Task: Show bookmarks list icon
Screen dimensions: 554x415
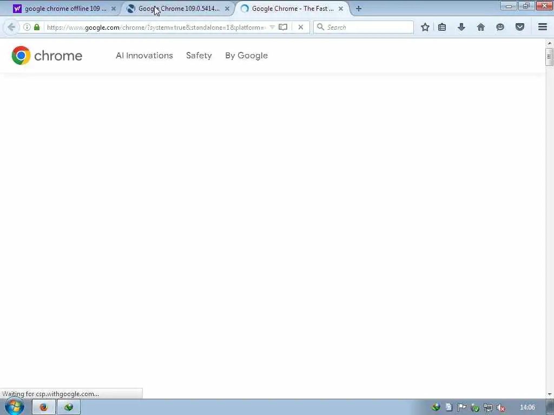Action: (x=442, y=27)
